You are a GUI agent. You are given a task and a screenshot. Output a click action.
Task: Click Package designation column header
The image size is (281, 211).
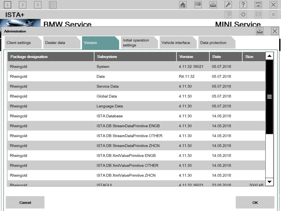point(51,57)
